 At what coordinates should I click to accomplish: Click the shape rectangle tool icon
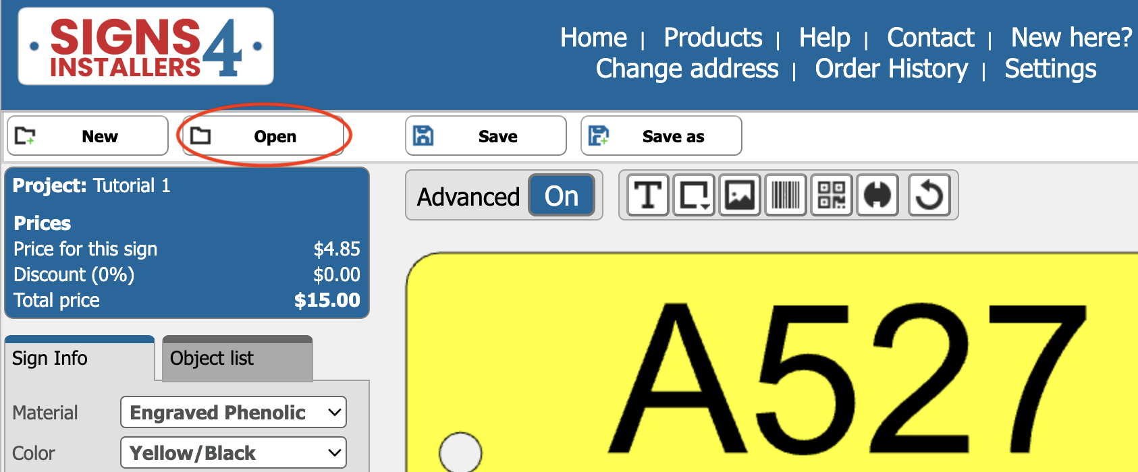tap(694, 196)
